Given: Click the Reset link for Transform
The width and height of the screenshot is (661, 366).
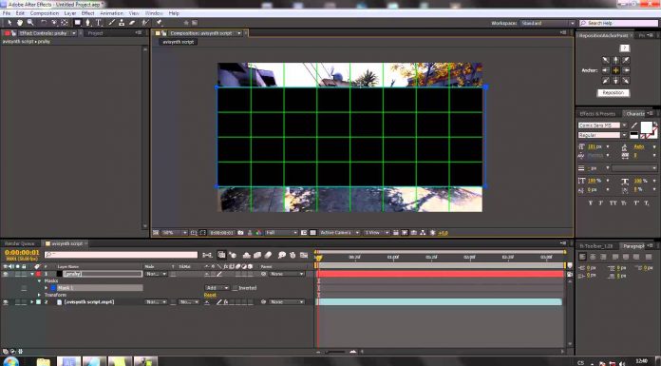Looking at the screenshot, I should pos(210,295).
